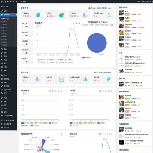The height and width of the screenshot is (153, 153).
Task: Open Devwang's profile avatar
Action: click(x=121, y=26)
